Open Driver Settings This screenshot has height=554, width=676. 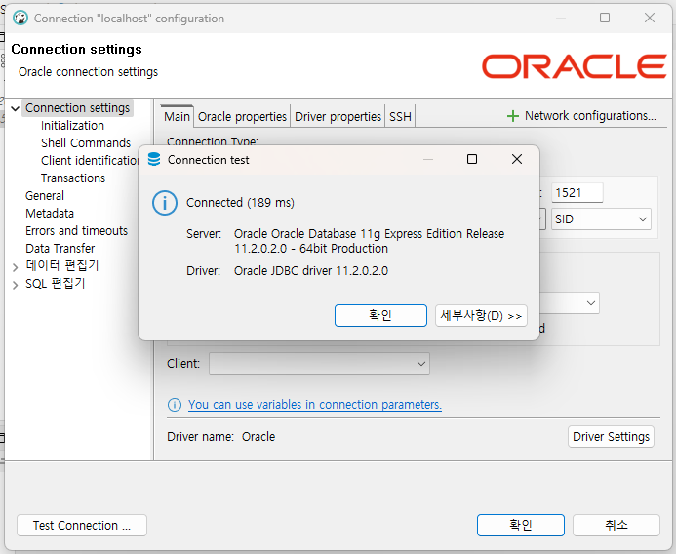pos(611,437)
